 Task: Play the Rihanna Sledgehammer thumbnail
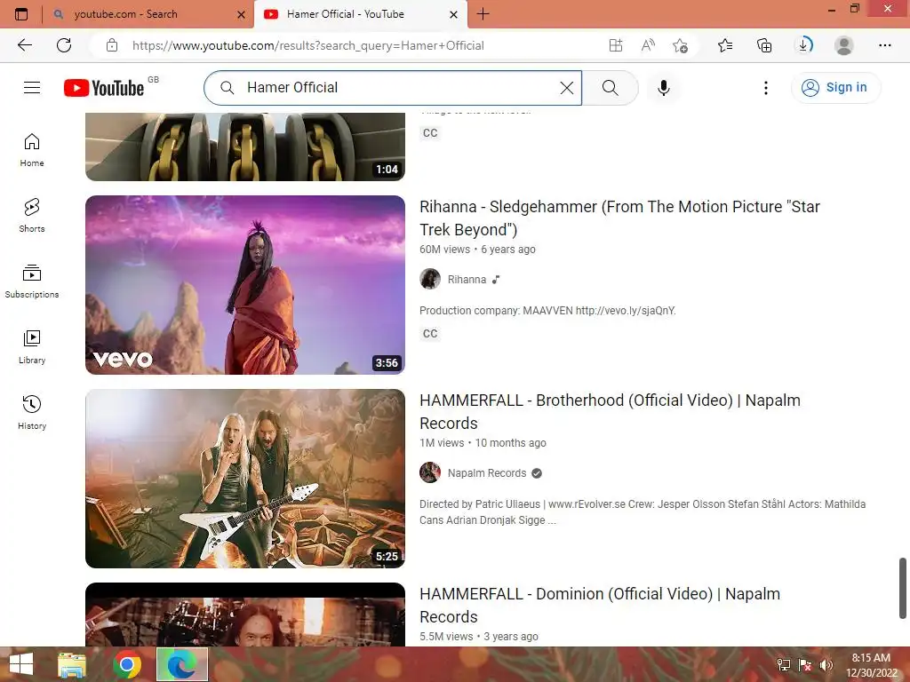[245, 285]
